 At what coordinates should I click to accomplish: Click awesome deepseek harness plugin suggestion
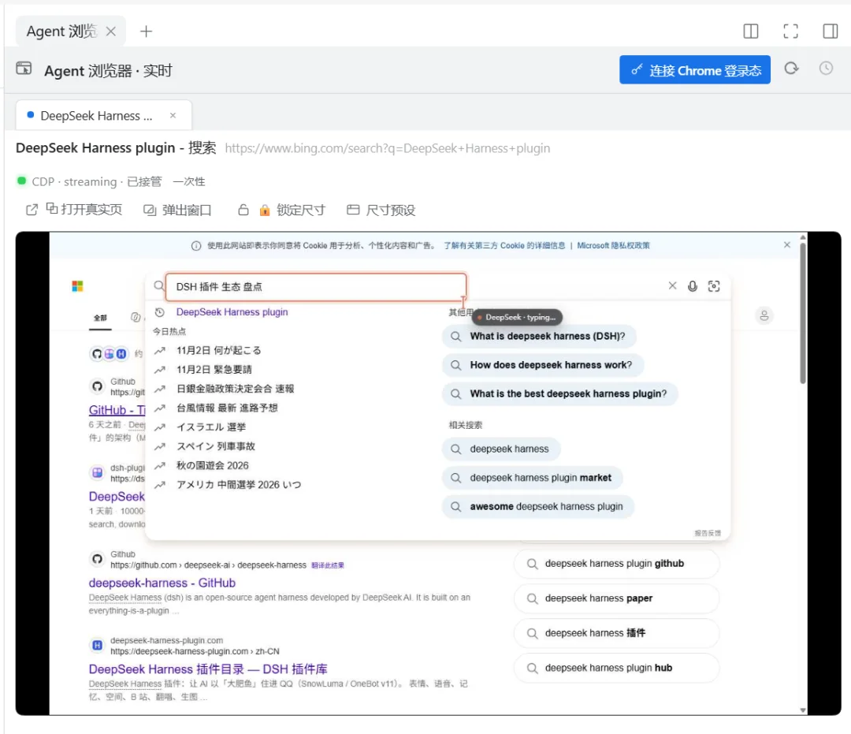tap(538, 506)
